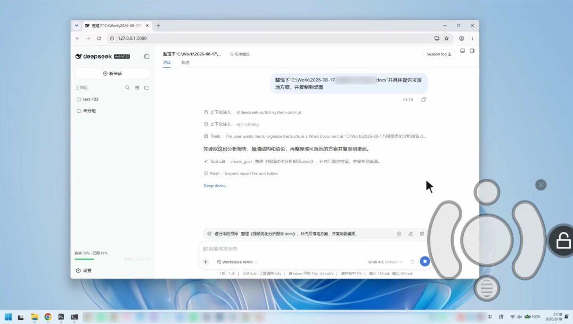Open the terminal from the taskbar
This screenshot has height=324, width=573.
75,317
